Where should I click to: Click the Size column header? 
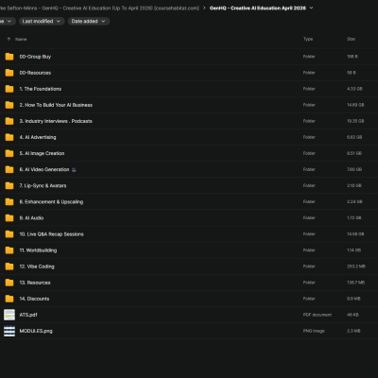tap(351, 39)
